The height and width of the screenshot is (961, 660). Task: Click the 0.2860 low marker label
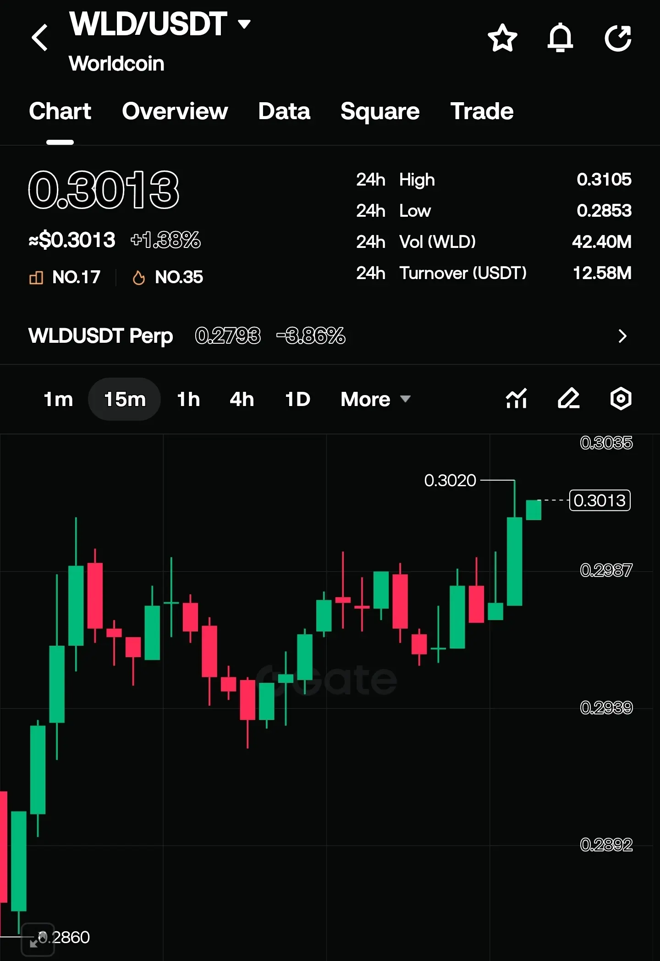(x=64, y=937)
